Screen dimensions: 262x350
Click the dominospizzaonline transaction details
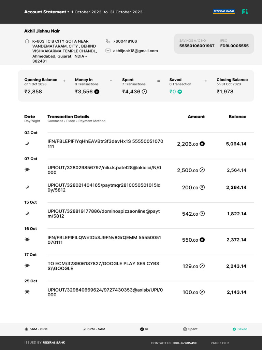click(104, 214)
